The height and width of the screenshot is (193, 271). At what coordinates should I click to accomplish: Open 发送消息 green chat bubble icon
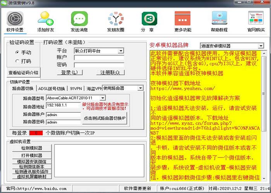point(79,19)
